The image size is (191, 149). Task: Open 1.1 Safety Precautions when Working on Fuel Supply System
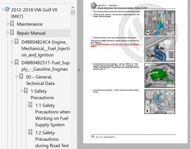(x=53, y=115)
